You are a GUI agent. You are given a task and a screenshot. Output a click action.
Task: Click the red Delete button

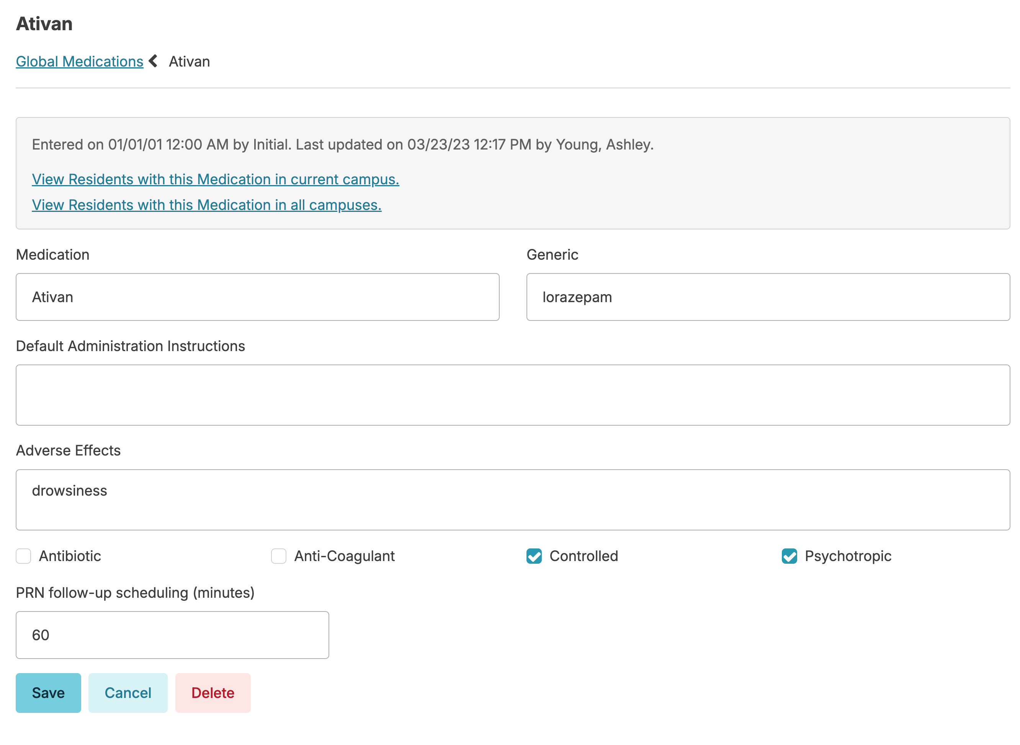(212, 693)
